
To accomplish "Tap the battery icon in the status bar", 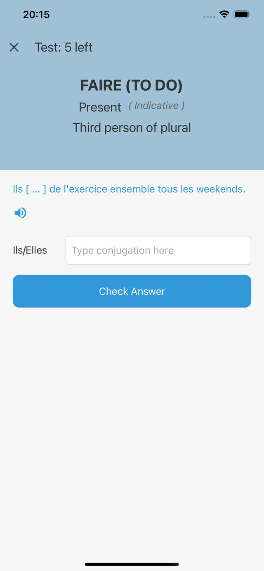I will (x=242, y=14).
